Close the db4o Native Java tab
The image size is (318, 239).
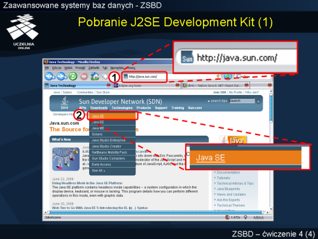[247, 85]
